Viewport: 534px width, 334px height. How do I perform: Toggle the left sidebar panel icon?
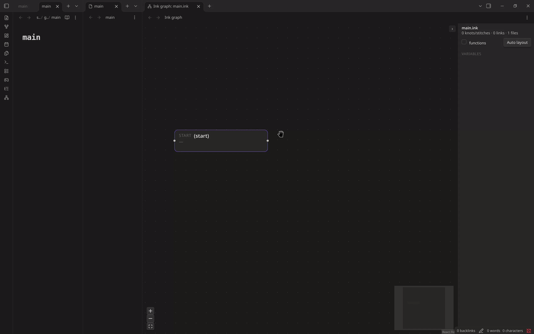point(6,6)
